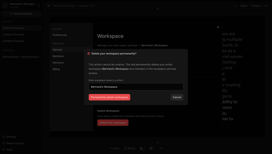Click the Share button
272x154 pixels.
pyautogui.click(x=243, y=6)
